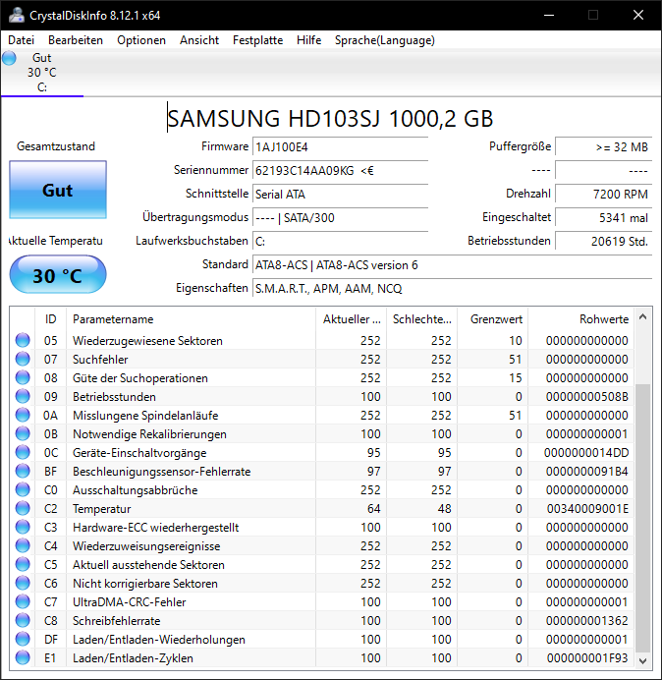Click the 30 °C temperature button
Screen dimensions: 662x680
tap(58, 275)
